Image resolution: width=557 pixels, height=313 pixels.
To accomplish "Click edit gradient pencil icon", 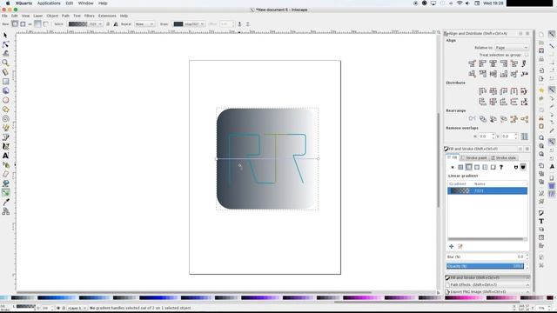I will [460, 246].
